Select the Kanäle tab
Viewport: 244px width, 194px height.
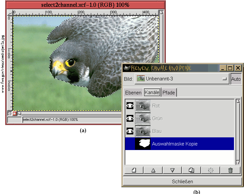(x=152, y=93)
